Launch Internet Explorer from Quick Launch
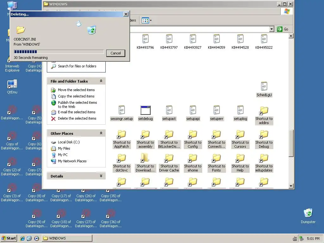Viewport: 324px width, 243px height. [22, 238]
